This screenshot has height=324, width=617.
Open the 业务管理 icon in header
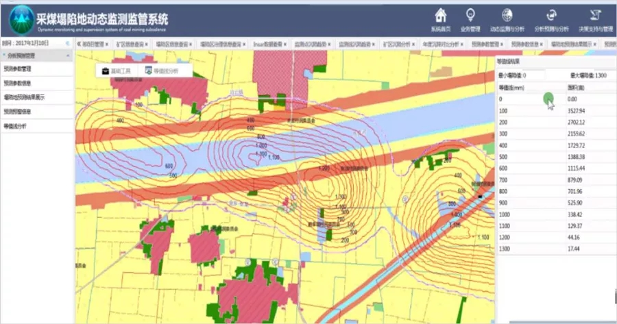pos(470,15)
